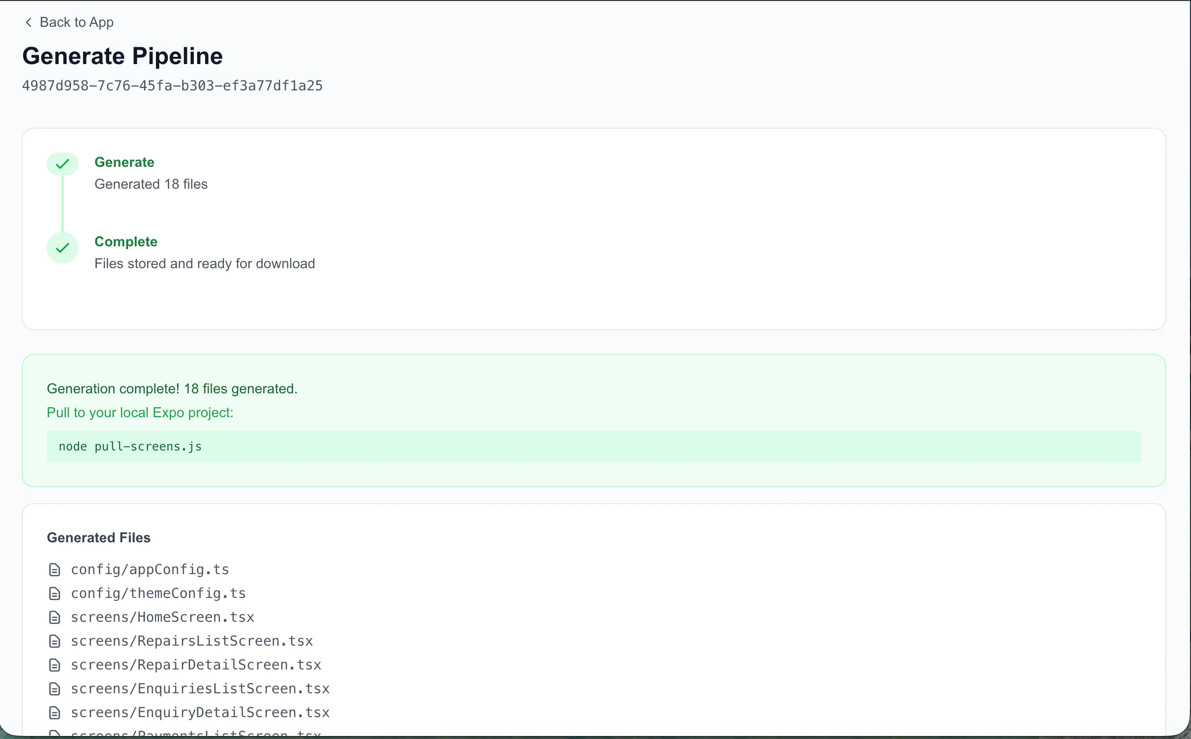Click file icon beside RepairsListScreen.tsx
Viewport: 1191px width, 739px height.
click(x=55, y=641)
